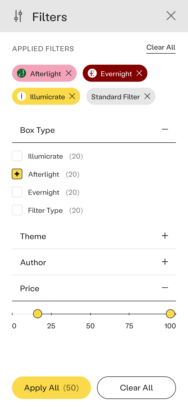Click the Clear All link at top
The image size is (188, 407).
tap(161, 47)
